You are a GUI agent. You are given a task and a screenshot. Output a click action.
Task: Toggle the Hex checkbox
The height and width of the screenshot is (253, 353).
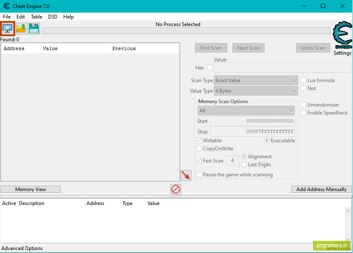point(210,67)
